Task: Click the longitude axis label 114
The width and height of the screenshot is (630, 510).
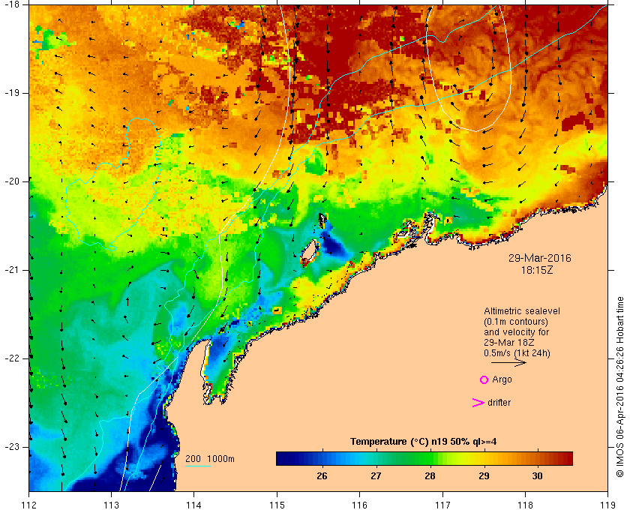Action: click(x=194, y=504)
